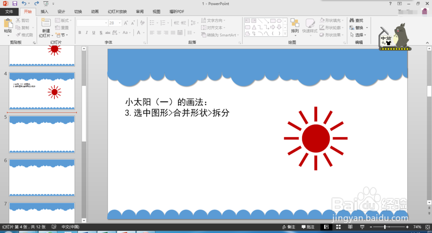Show 备注 notes pane
Viewport: 432px width, 233px height.
pos(289,227)
